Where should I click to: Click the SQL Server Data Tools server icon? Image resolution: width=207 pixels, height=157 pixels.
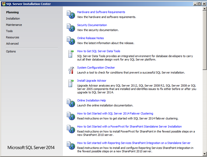tap(71, 54)
